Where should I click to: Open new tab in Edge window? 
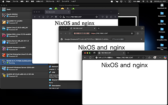tap(128, 53)
